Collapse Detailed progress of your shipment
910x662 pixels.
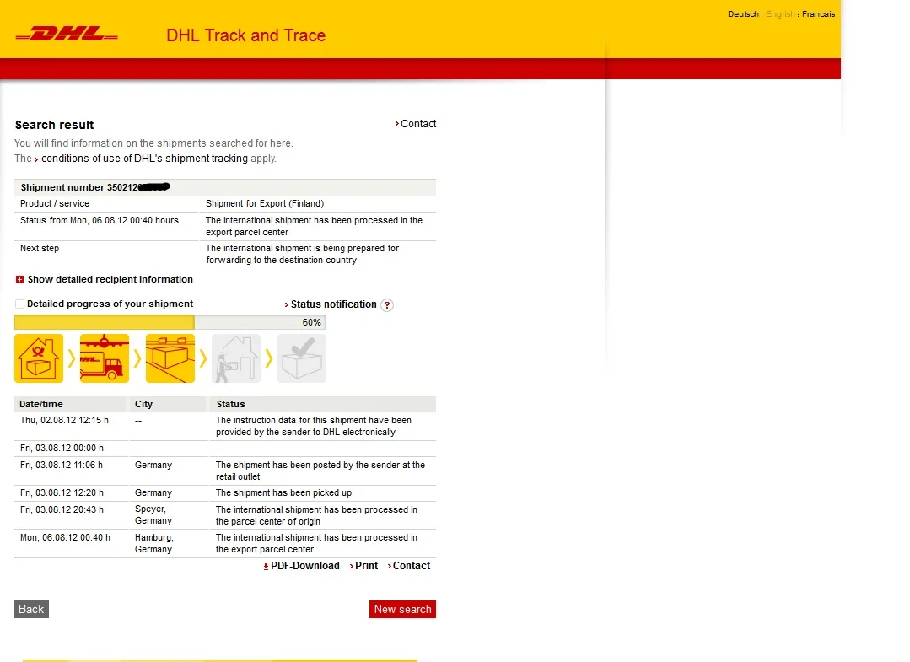tap(19, 304)
